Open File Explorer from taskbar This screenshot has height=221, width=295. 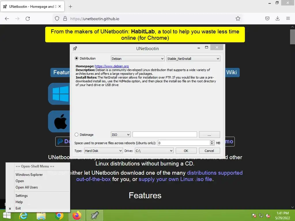[41, 216]
